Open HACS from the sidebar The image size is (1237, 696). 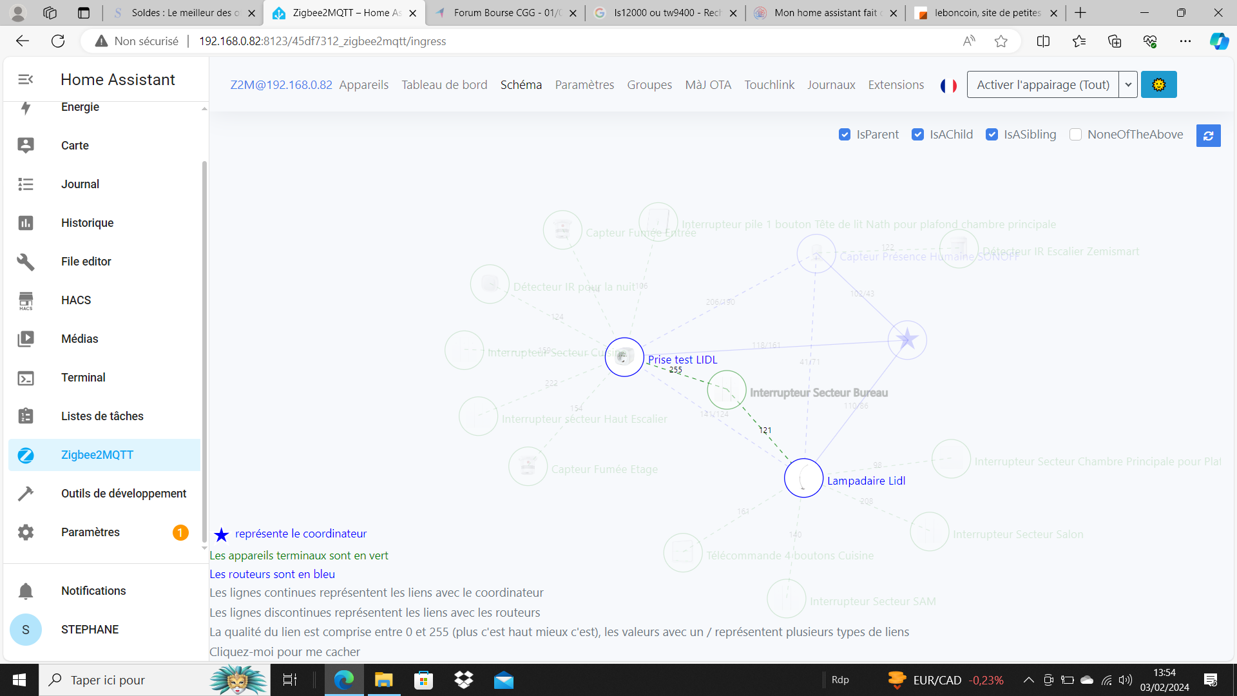point(76,300)
